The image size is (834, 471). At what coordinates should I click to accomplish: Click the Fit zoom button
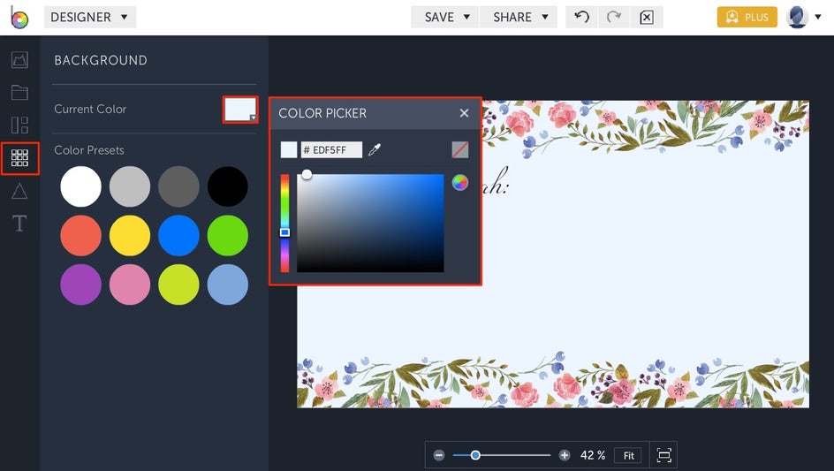point(628,456)
